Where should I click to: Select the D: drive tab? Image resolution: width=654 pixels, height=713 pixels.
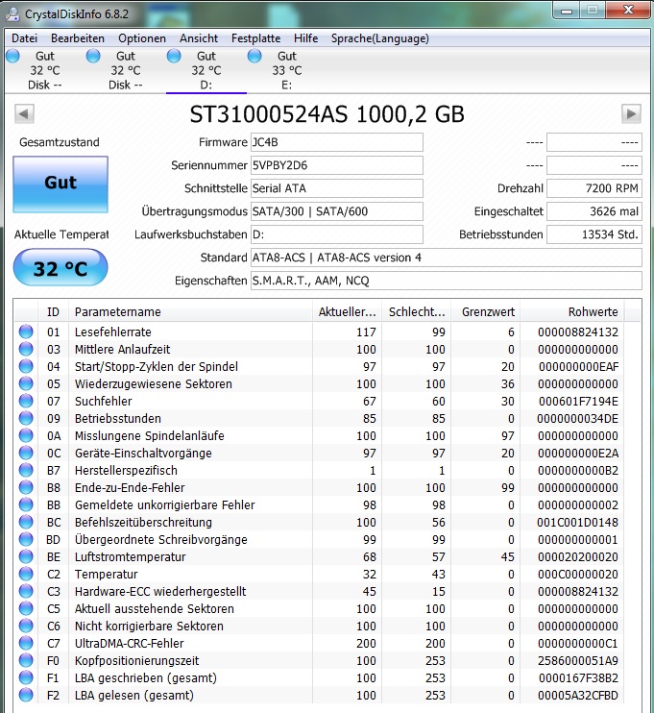tap(206, 70)
